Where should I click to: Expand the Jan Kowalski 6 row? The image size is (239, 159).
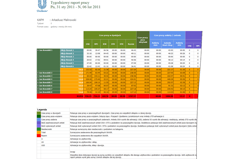(38, 86)
